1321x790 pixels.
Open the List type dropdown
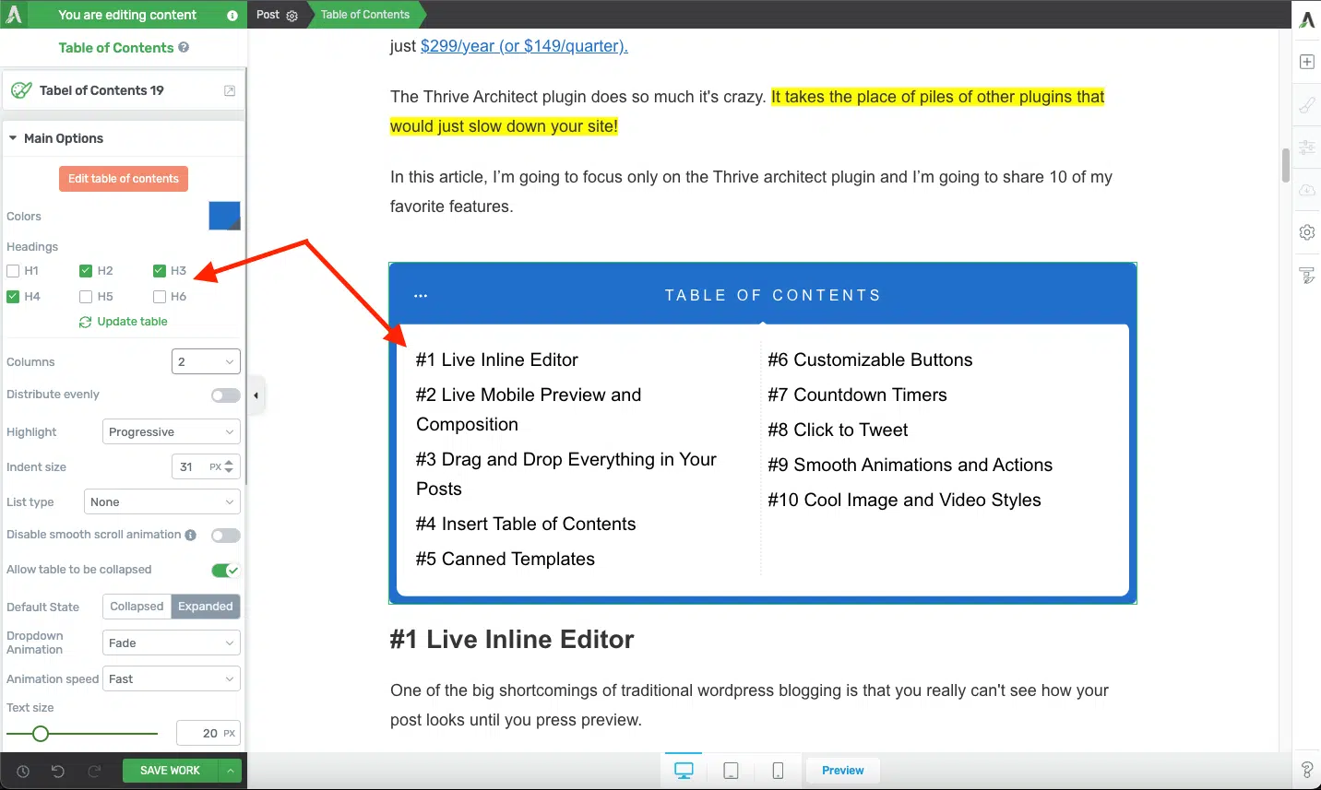pyautogui.click(x=161, y=502)
